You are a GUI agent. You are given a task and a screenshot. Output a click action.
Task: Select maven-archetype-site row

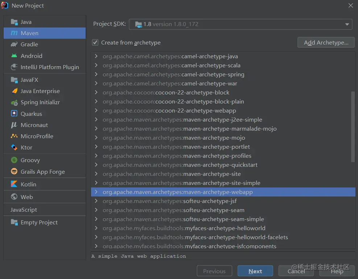[x=223, y=174]
